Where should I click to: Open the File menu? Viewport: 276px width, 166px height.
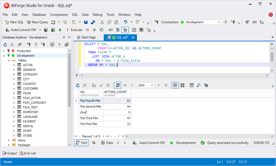pos(5,15)
